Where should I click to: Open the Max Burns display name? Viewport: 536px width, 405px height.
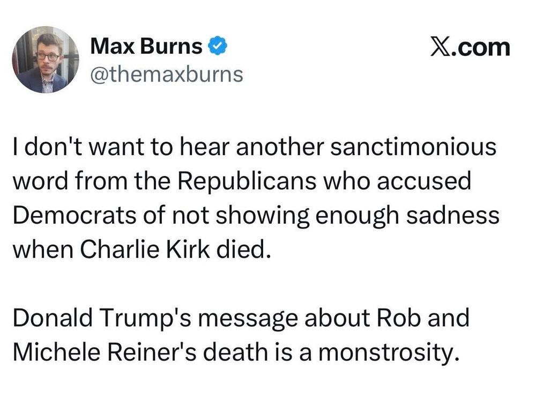[146, 46]
